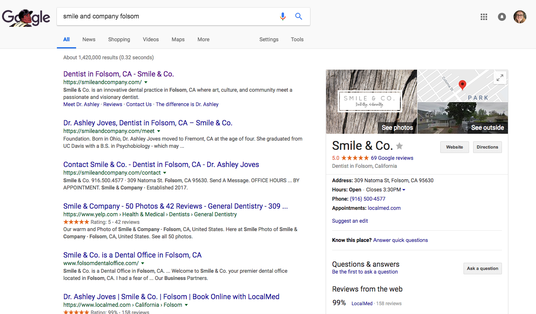
Task: Save Smile & Co. with the star icon
Action: (399, 146)
